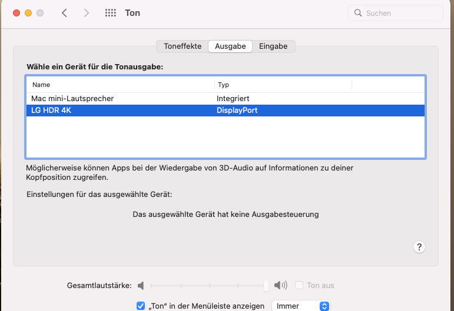The width and height of the screenshot is (454, 311).
Task: Toggle the "Ton aus" mute checkbox
Action: coord(299,286)
